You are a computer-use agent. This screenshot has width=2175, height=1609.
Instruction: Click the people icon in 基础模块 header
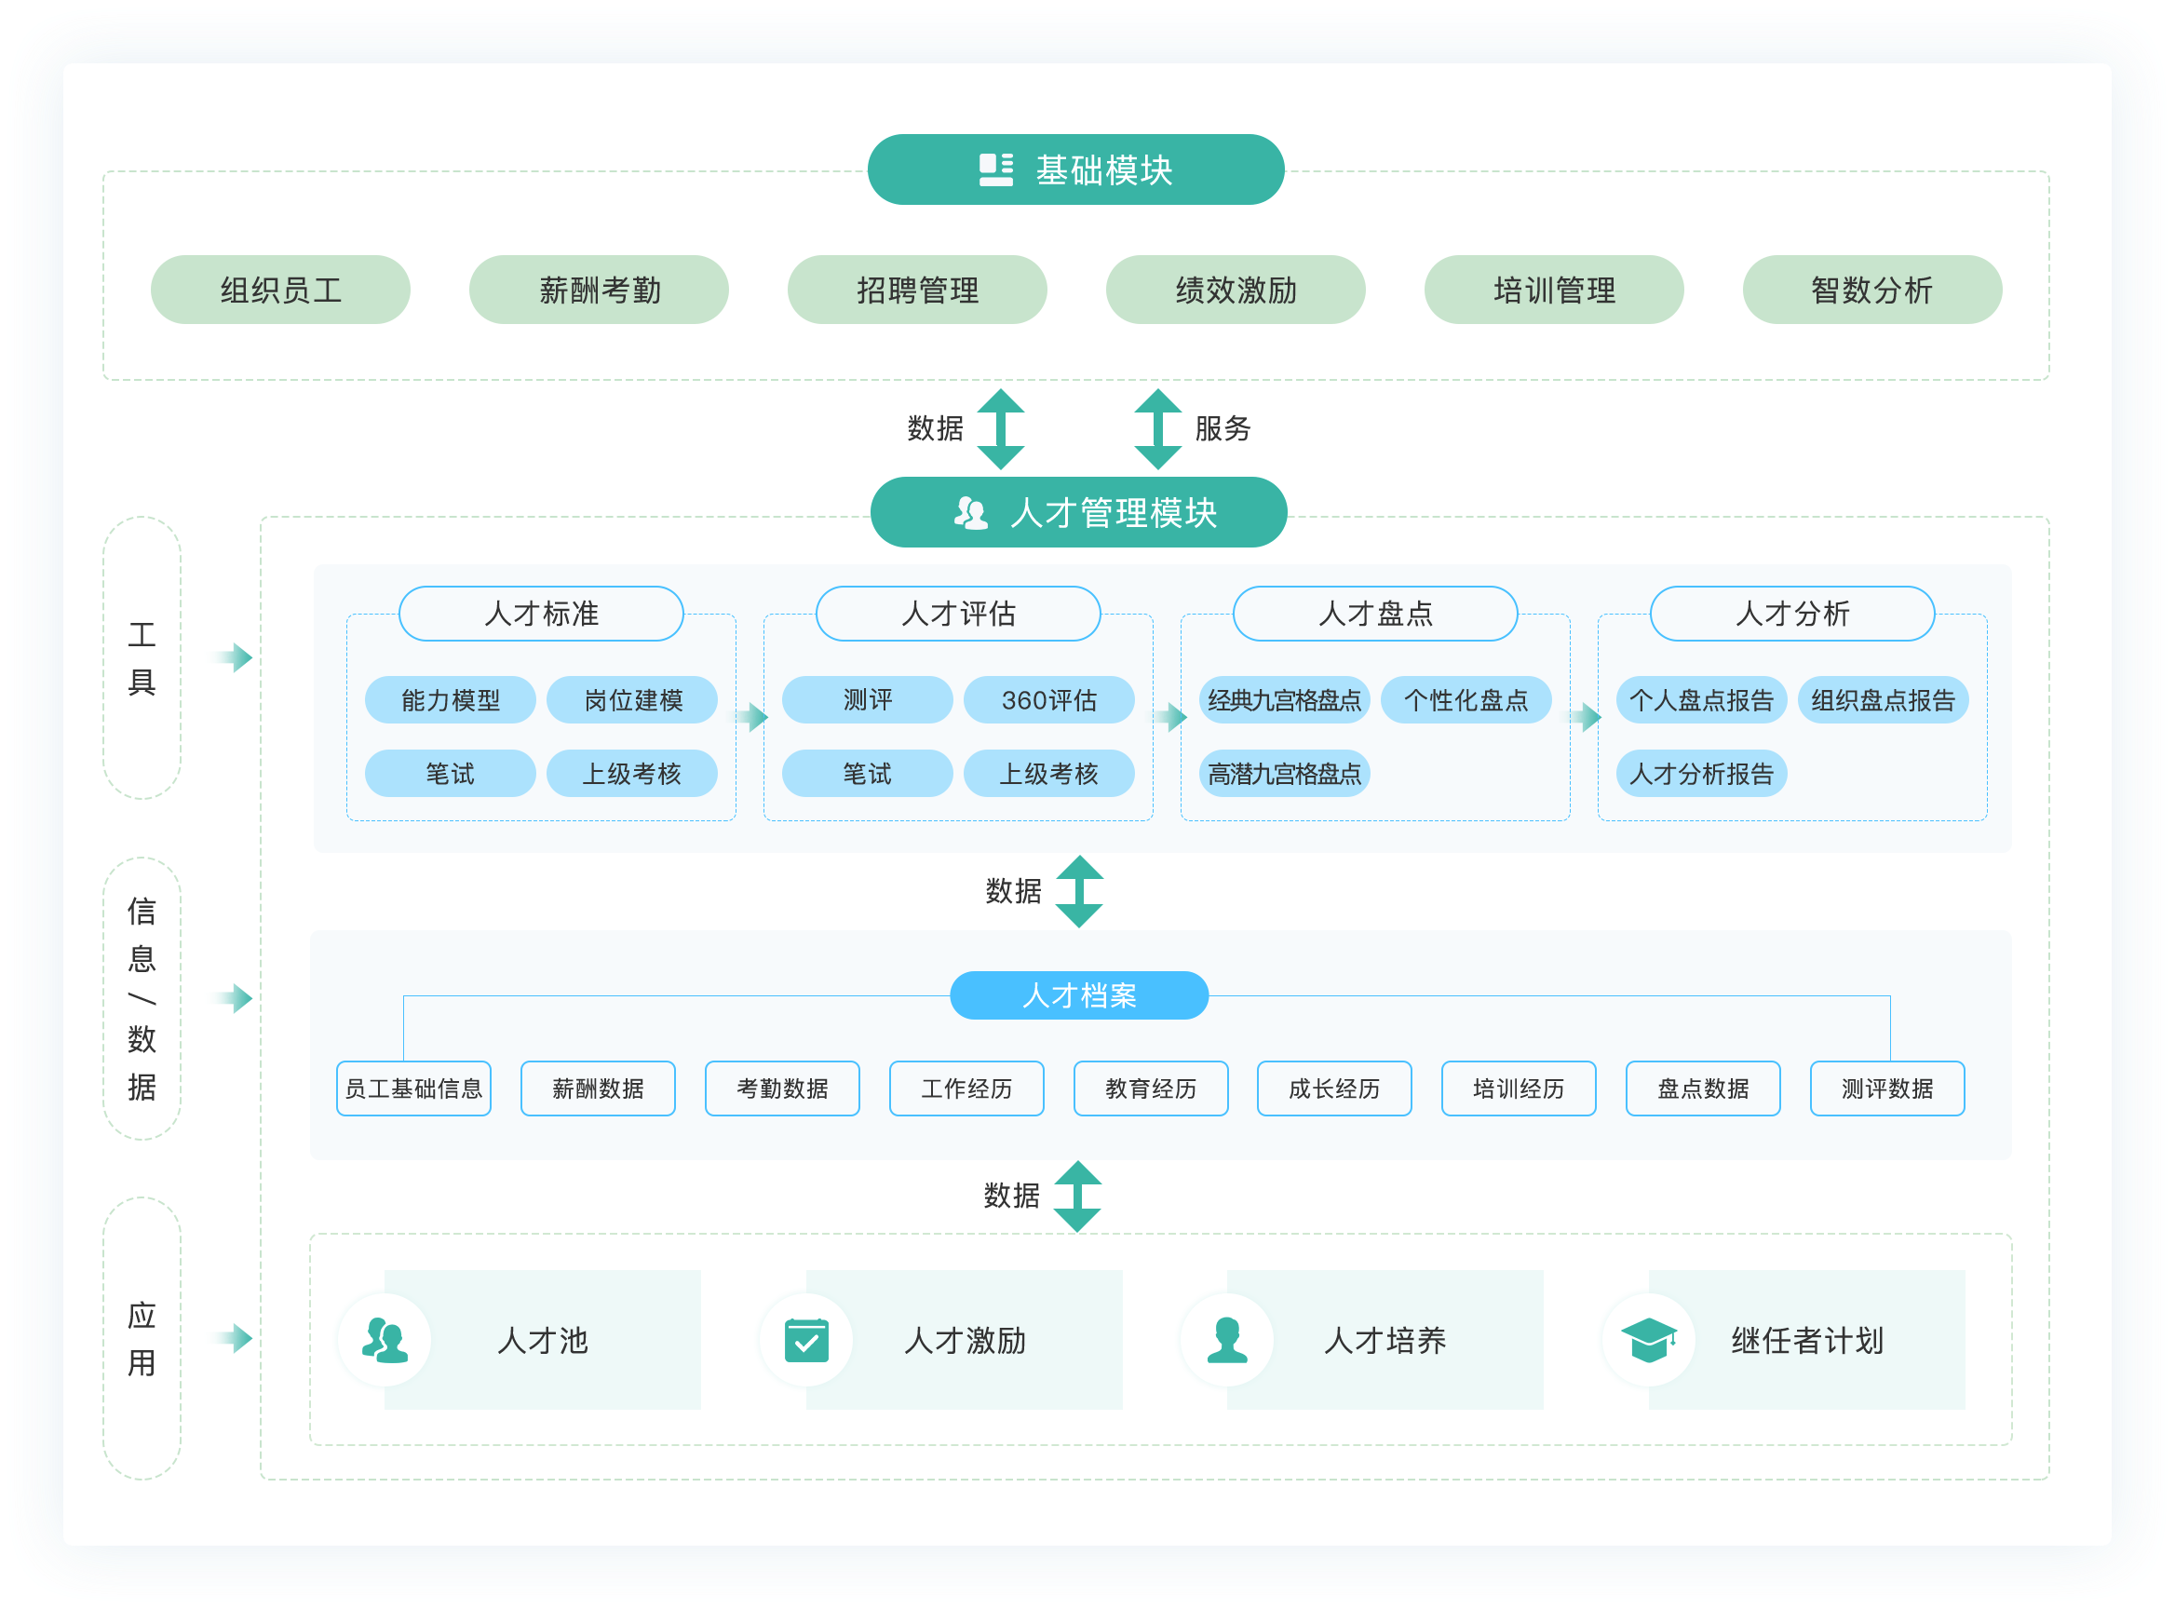(x=996, y=168)
